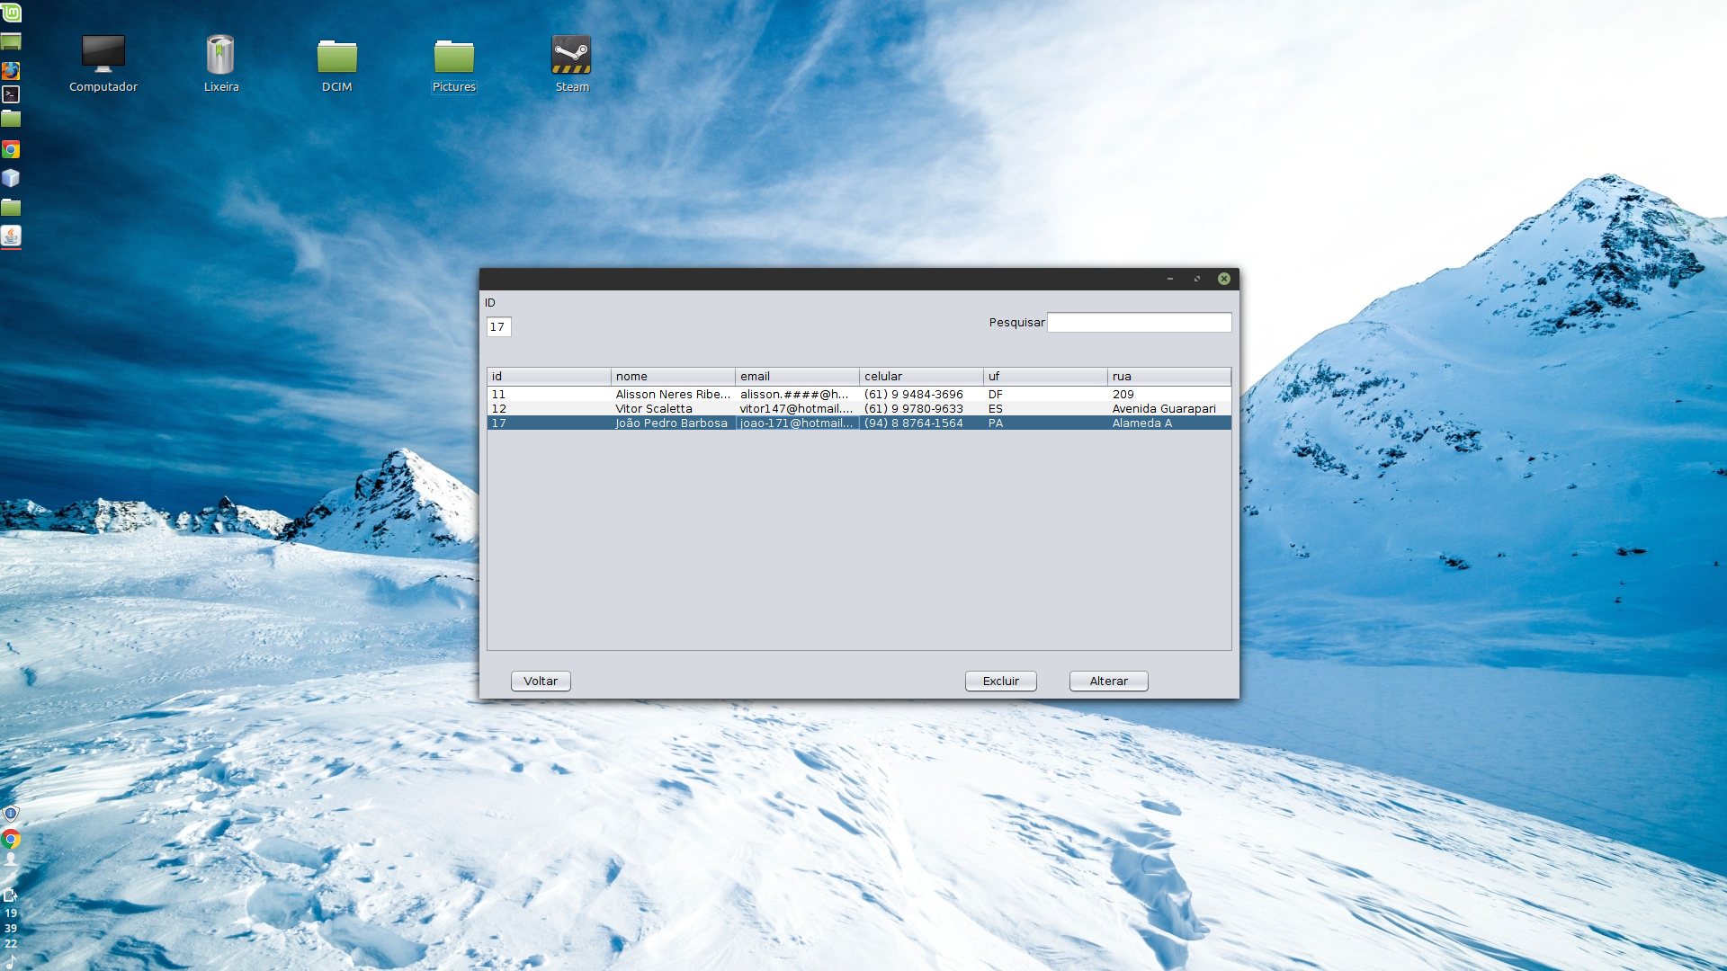Click the alisson.####@h... email cell
This screenshot has height=971, width=1727.
pyautogui.click(x=797, y=394)
